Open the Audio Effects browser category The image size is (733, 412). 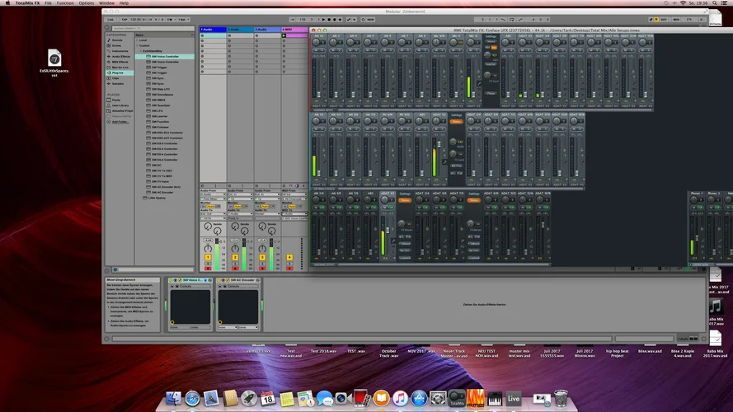120,56
